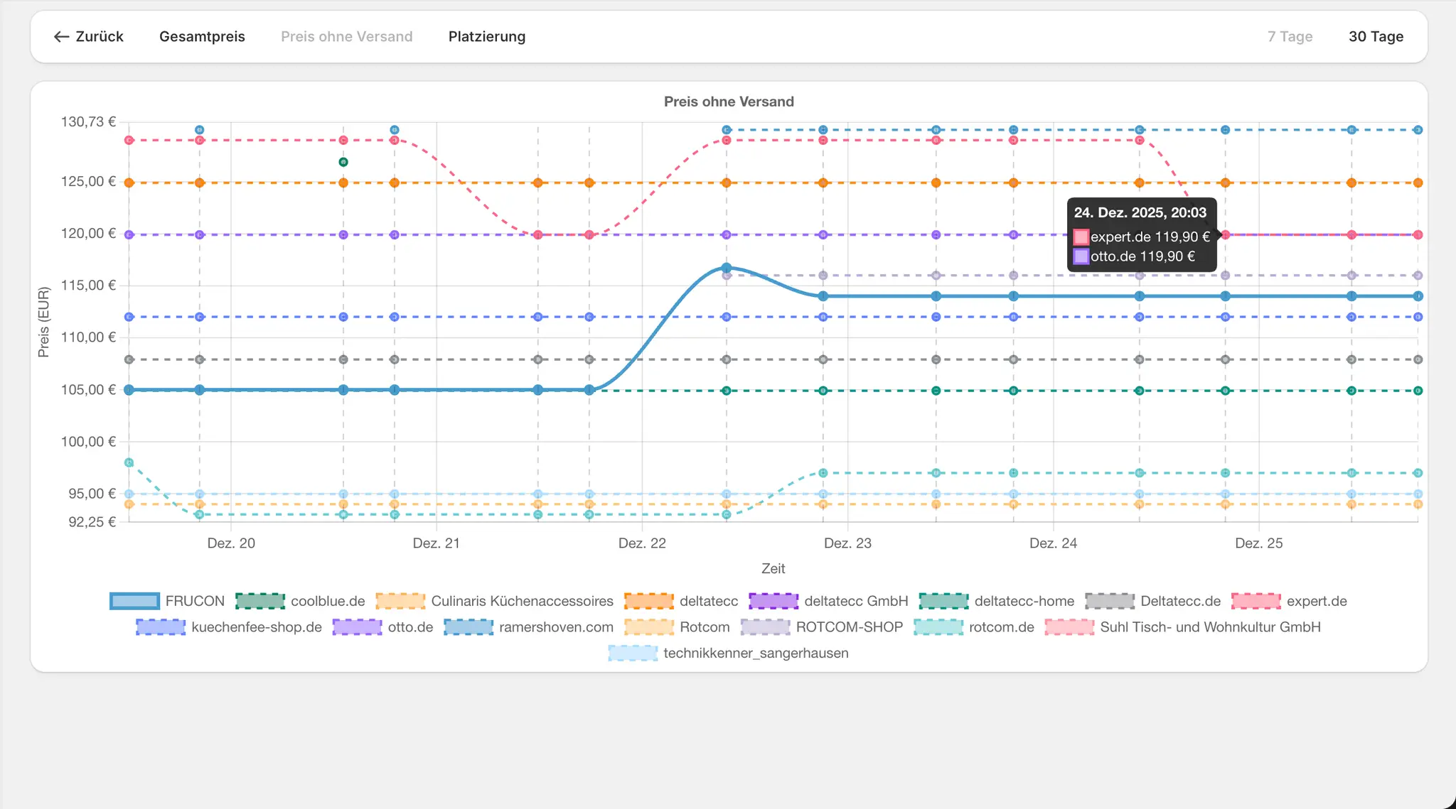Toggle Suhl Tisch- und Wohnkultur GmbH legend entry
Viewport: 1456px width, 809px height.
1183,627
